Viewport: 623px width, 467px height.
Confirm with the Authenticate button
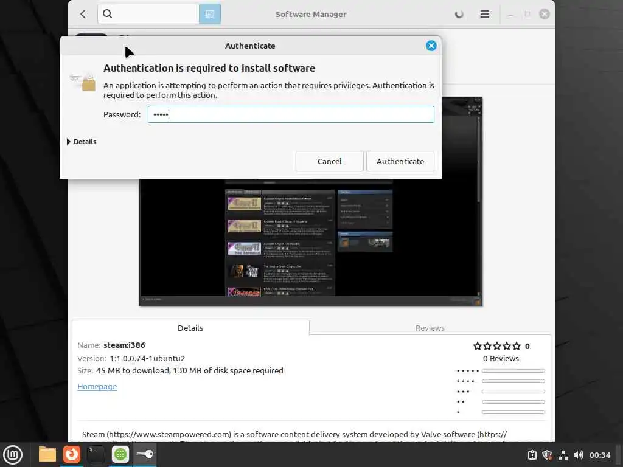tap(400, 161)
